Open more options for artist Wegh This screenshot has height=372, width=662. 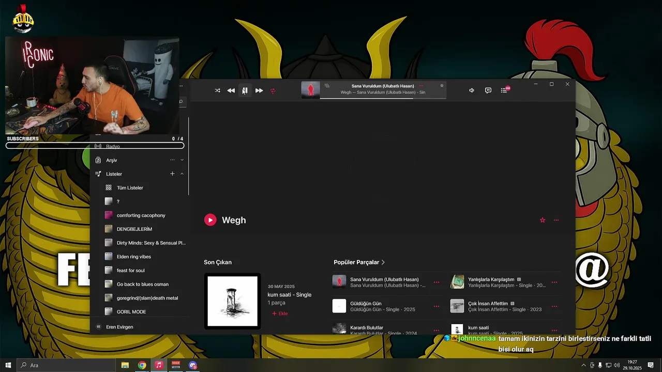[x=556, y=220]
